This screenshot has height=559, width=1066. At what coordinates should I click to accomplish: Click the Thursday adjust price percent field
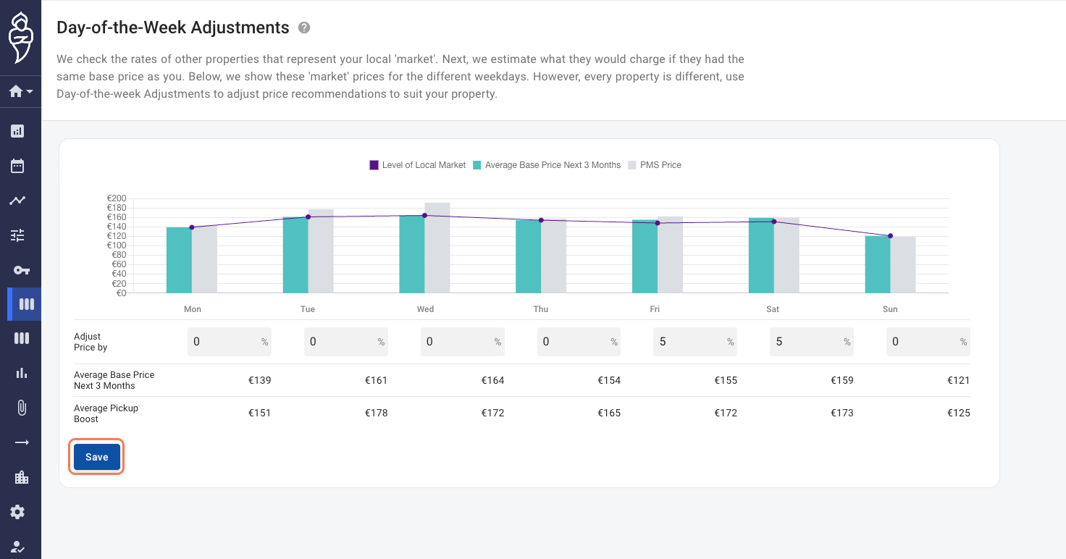579,342
